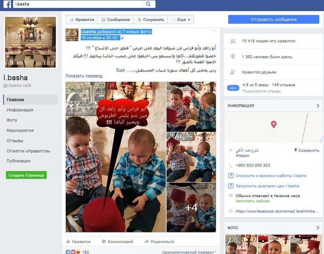
Task: Click the Facebook logo icon
Action: point(7,4)
